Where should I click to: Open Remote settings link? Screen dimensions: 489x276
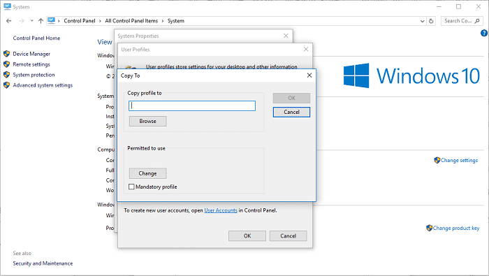tap(31, 64)
